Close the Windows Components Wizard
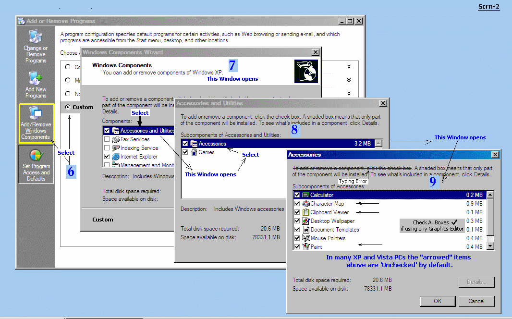The image size is (512, 319). coord(316,52)
